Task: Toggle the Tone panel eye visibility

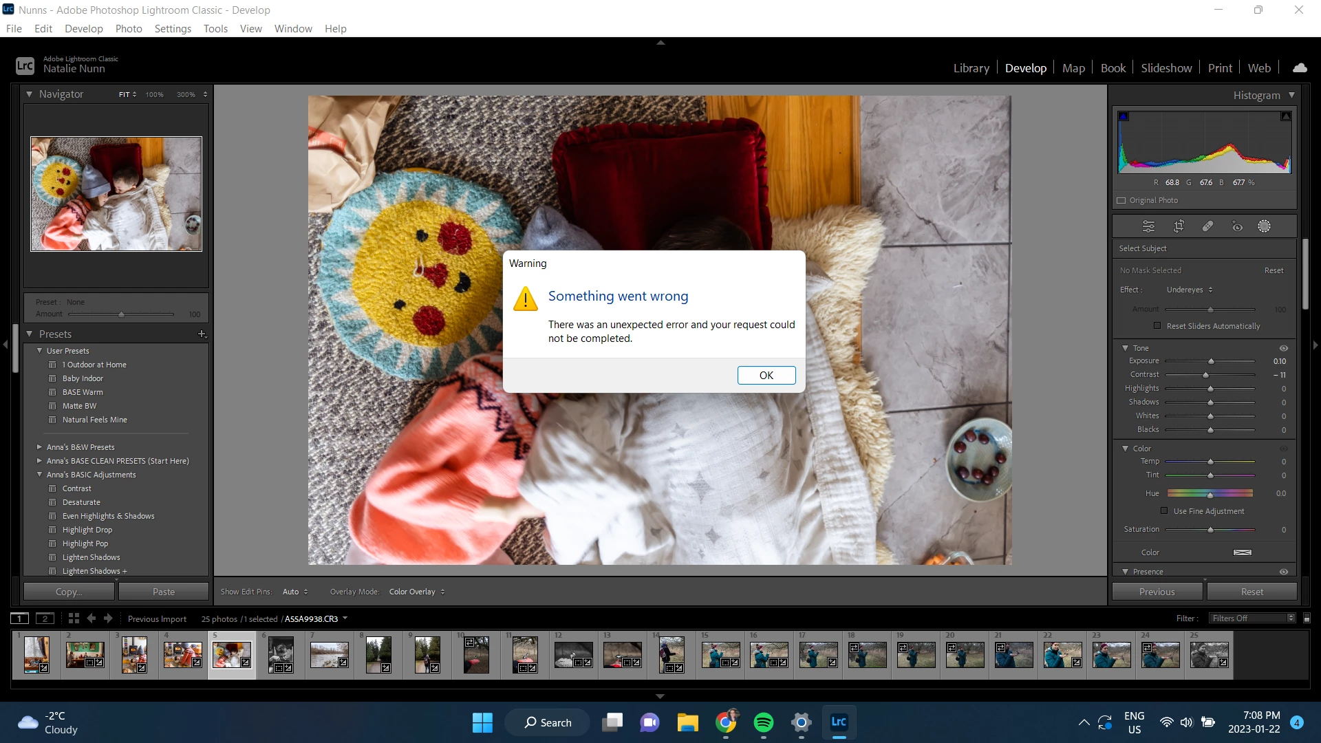Action: pos(1283,348)
